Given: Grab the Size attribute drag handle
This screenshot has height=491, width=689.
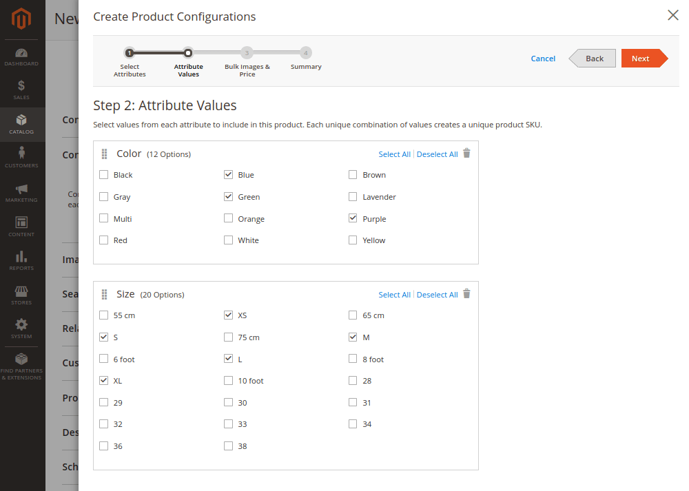Looking at the screenshot, I should pyautogui.click(x=104, y=294).
